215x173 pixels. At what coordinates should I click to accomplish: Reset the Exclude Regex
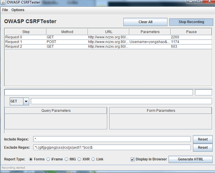click(x=203, y=148)
